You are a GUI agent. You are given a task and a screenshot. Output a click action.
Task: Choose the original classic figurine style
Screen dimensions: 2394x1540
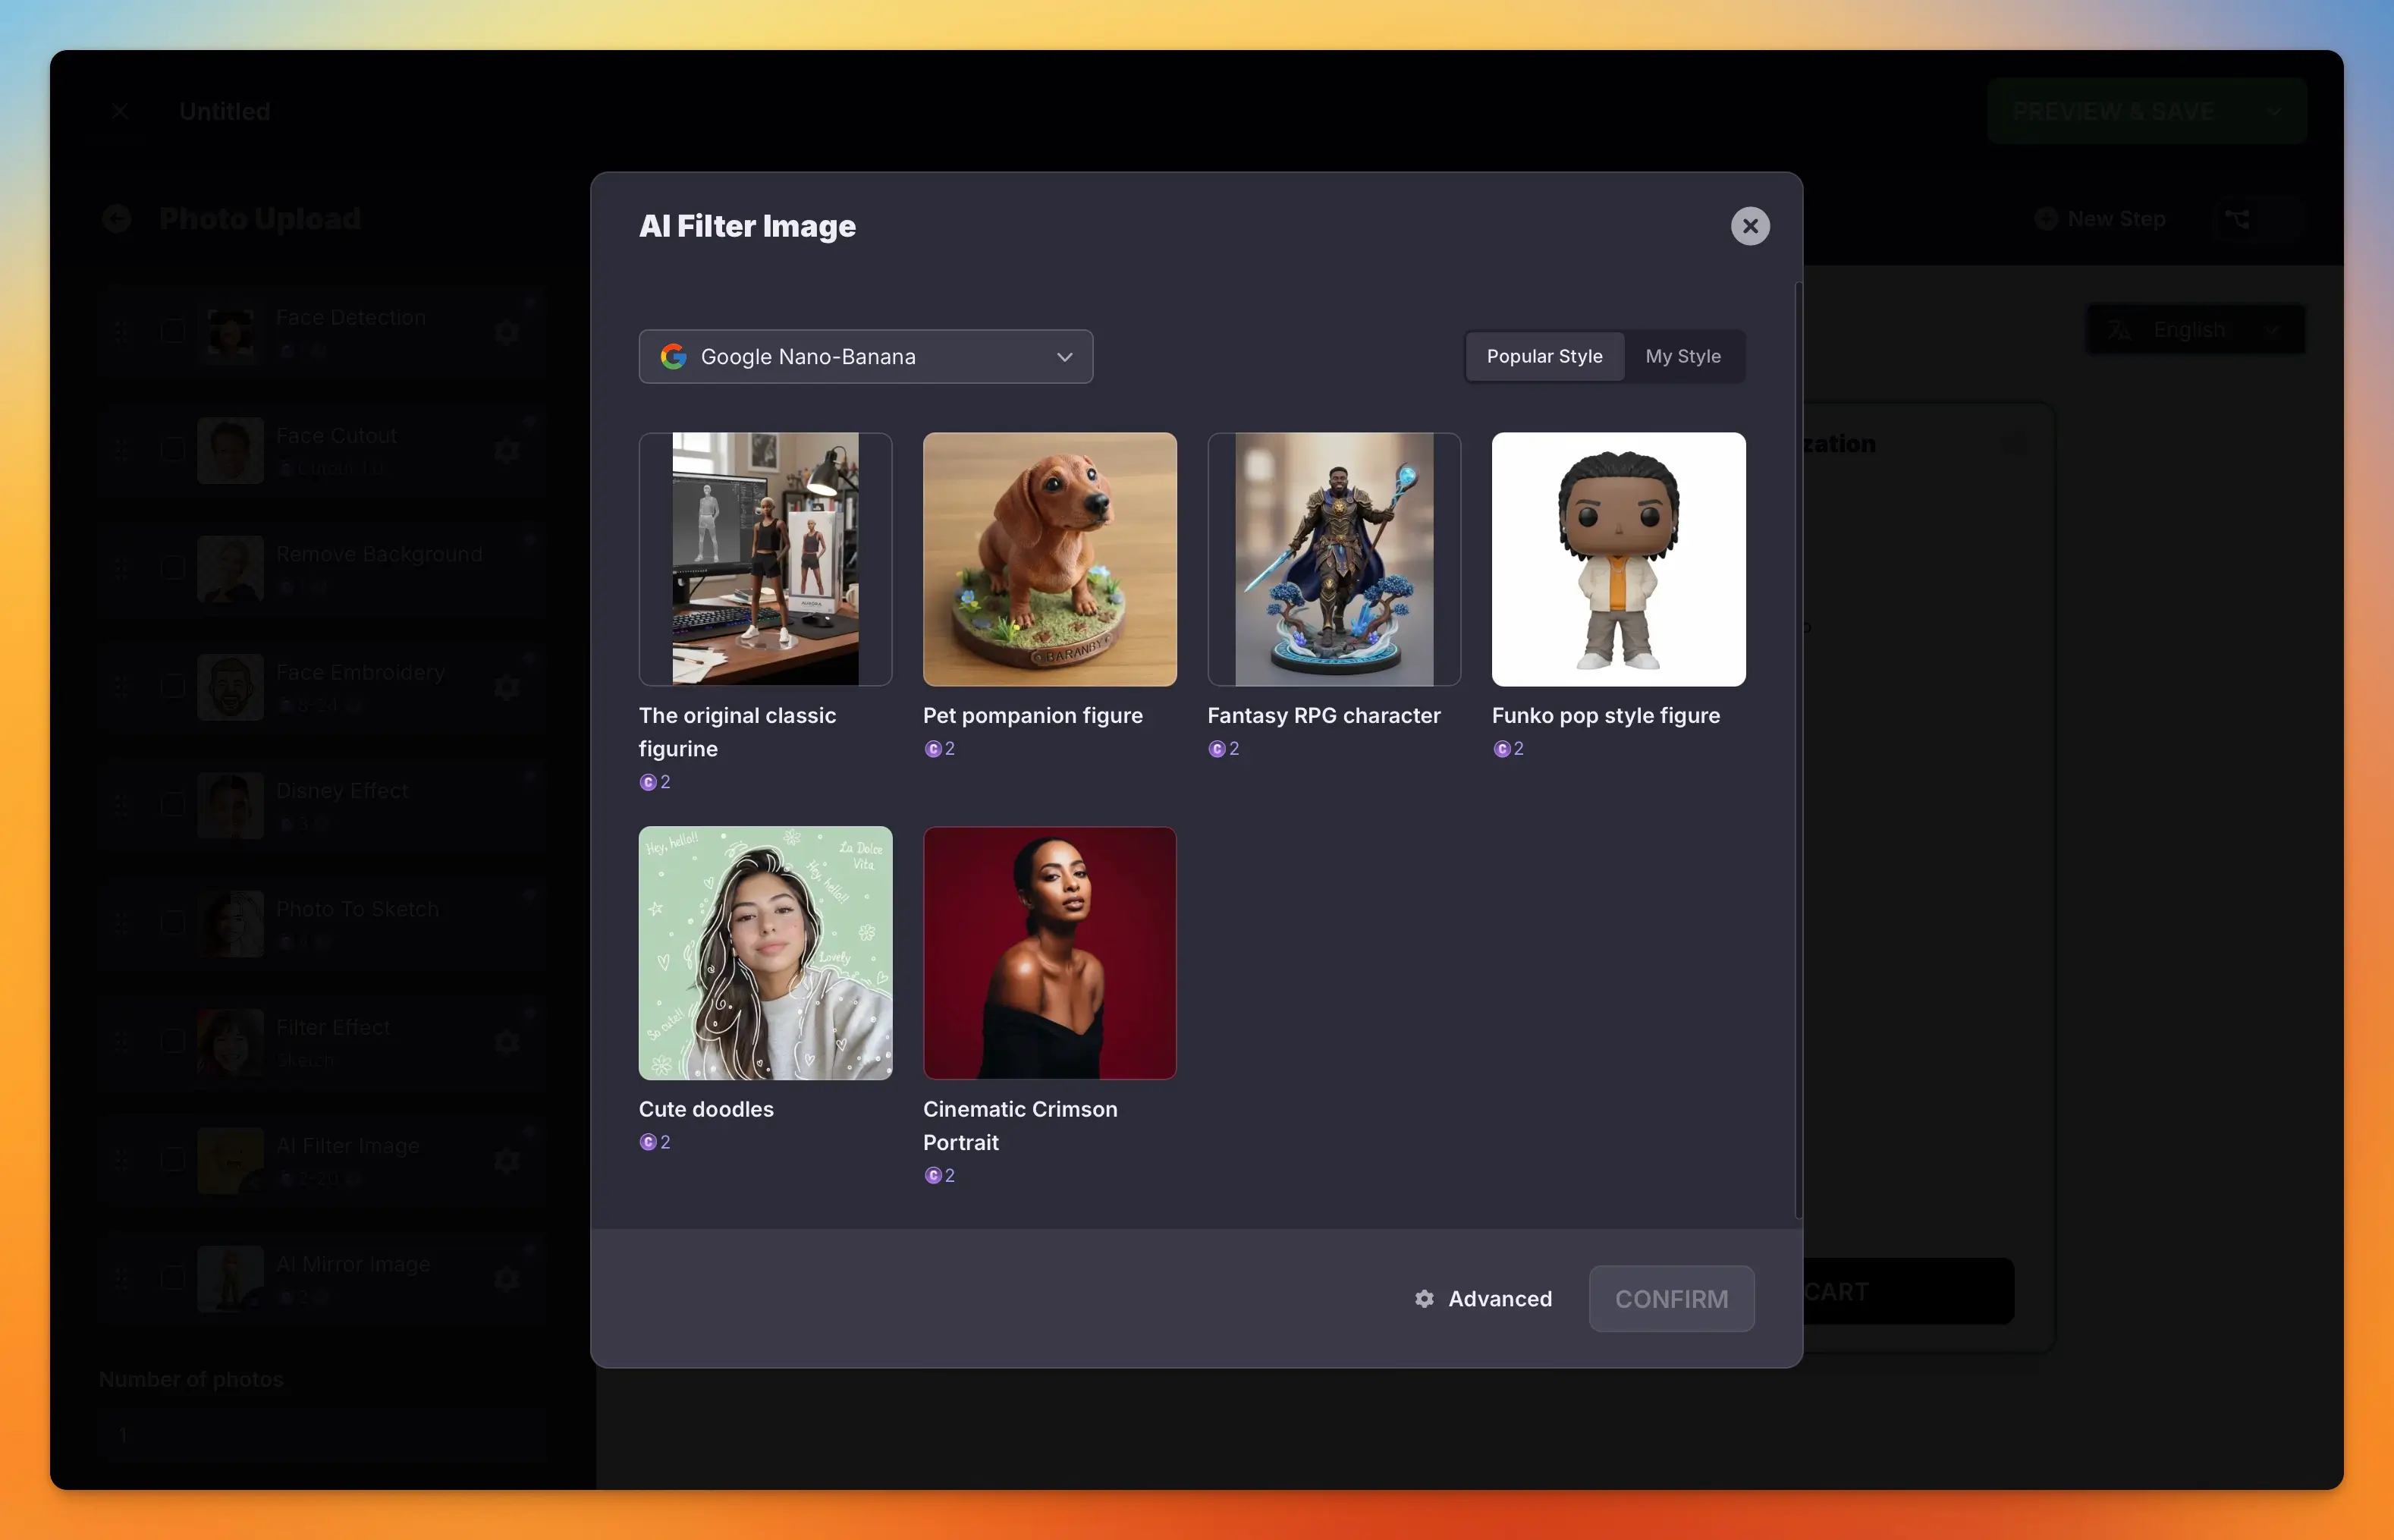(765, 559)
